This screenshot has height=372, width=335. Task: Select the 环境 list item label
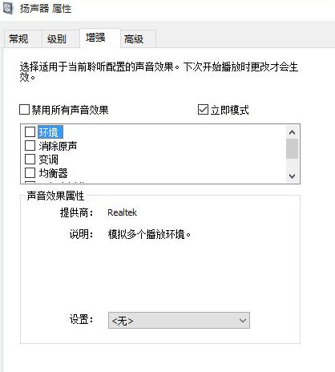50,132
